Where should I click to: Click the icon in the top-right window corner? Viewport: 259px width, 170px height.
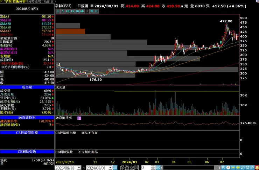point(257,1)
